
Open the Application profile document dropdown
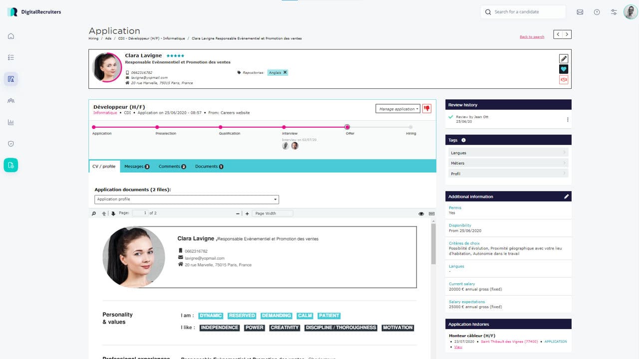[187, 199]
